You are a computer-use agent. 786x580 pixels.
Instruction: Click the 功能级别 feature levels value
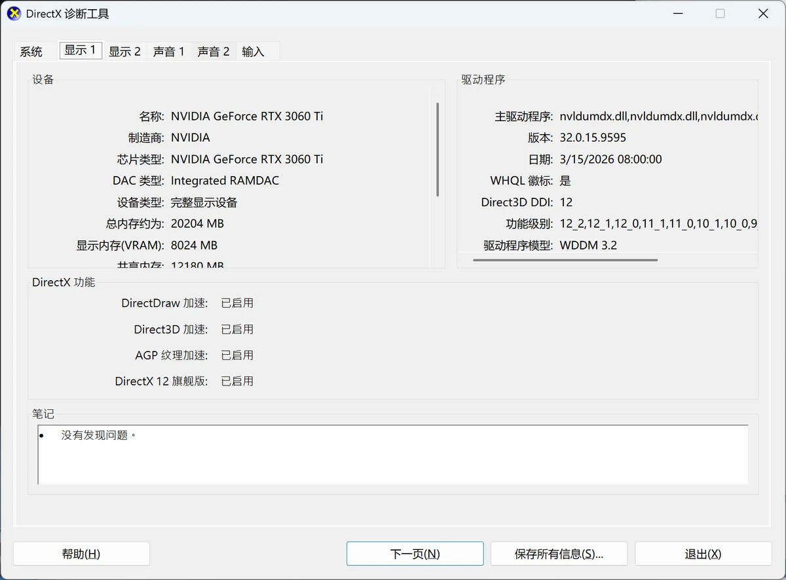(658, 224)
